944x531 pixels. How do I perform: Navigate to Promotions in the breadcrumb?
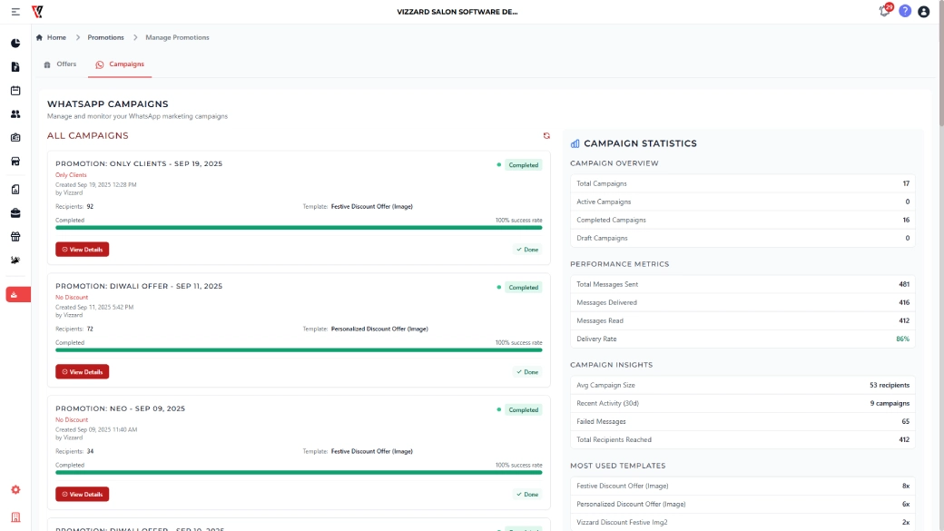tap(105, 37)
